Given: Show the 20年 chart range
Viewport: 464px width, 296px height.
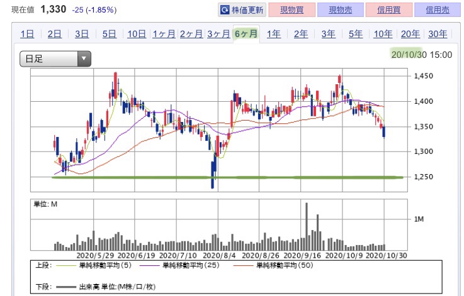Looking at the screenshot, I should tap(410, 34).
